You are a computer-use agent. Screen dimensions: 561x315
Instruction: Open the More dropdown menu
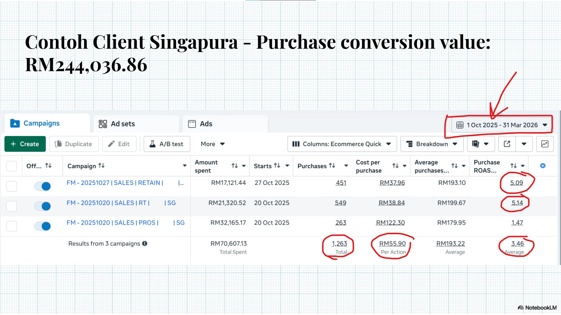tap(213, 144)
